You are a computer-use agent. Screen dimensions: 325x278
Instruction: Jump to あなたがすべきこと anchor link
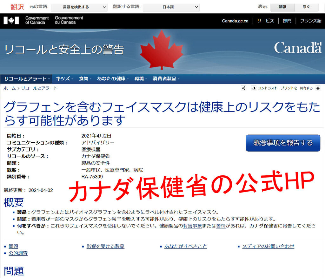click(185, 246)
